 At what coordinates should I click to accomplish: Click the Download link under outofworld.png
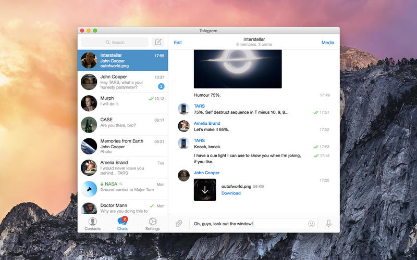(231, 193)
